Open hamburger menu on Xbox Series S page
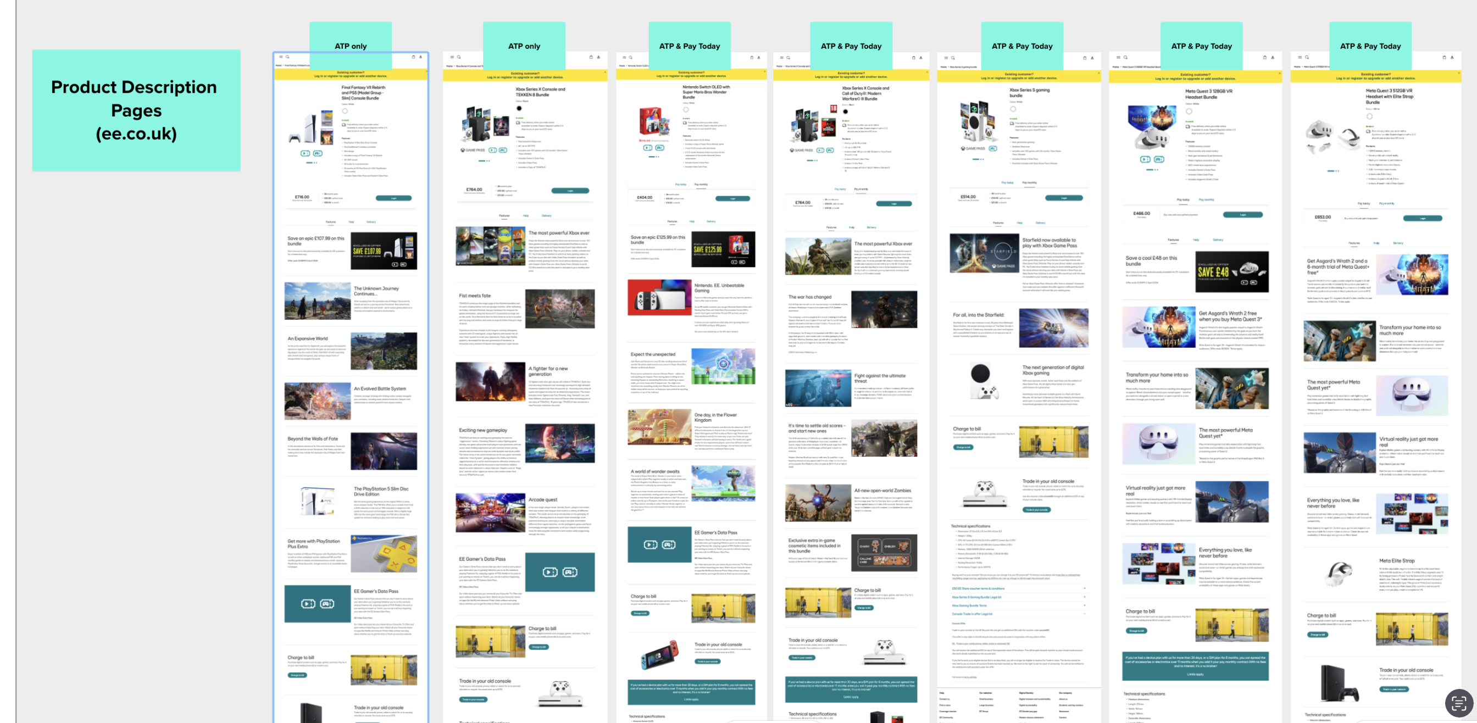This screenshot has height=723, width=1477. 946,57
